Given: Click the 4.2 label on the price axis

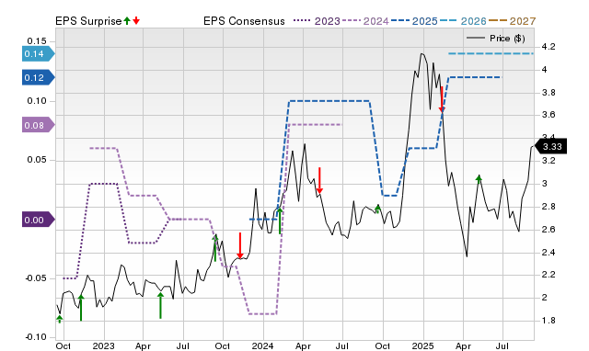Looking at the screenshot, I should pos(549,47).
